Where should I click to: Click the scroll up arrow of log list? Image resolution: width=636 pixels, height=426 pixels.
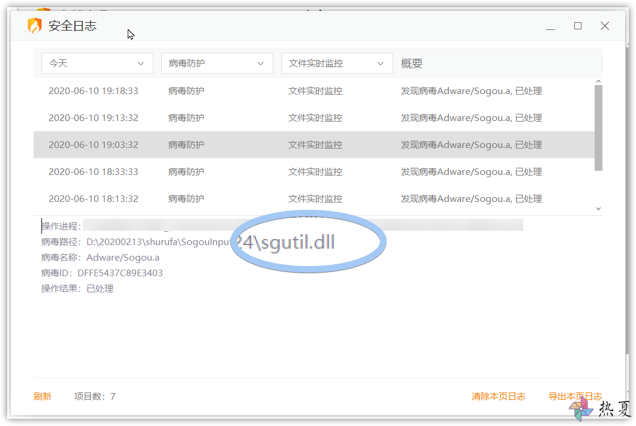click(598, 81)
